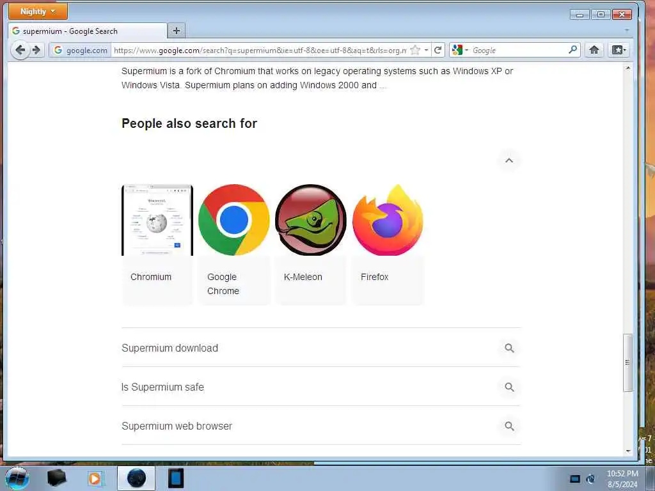
Task: Open a new tab with plus button
Action: pyautogui.click(x=177, y=31)
